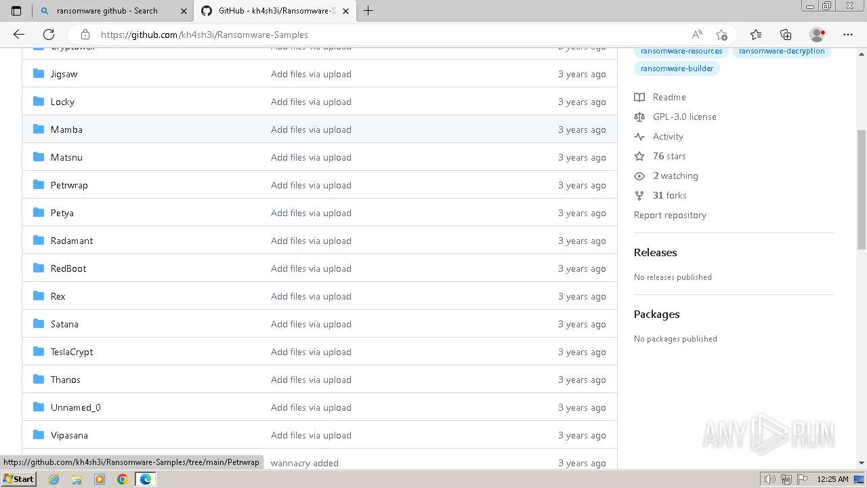This screenshot has height=488, width=867.
Task: Go back with browser back arrow
Action: coord(19,35)
